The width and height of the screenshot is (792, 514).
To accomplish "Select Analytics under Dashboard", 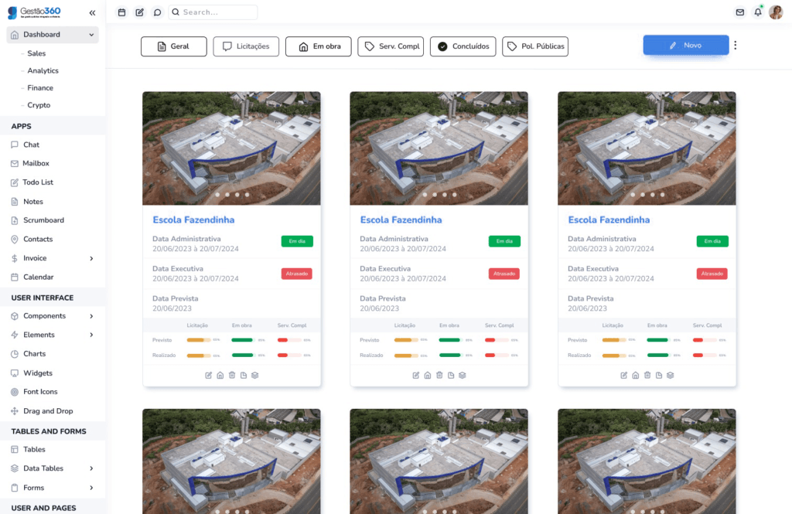I will point(43,70).
